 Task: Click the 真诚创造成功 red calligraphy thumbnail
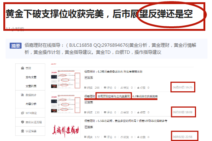coord(66,130)
